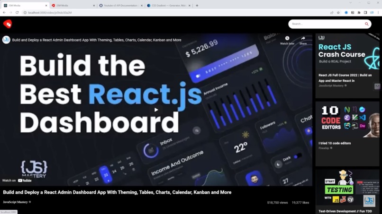The height and width of the screenshot is (214, 382).
Task: Open 'React JS Full Course 2022' title link
Action: point(345,78)
